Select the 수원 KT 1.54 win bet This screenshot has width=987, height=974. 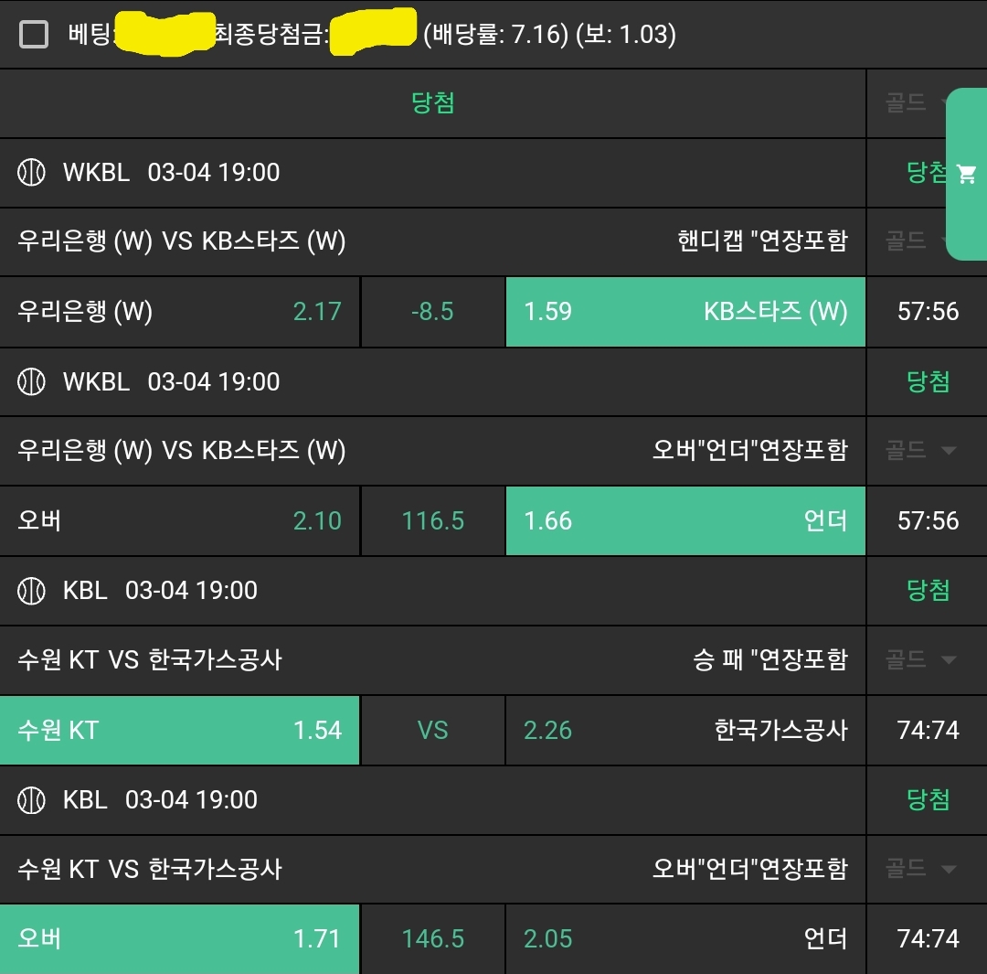pos(179,730)
